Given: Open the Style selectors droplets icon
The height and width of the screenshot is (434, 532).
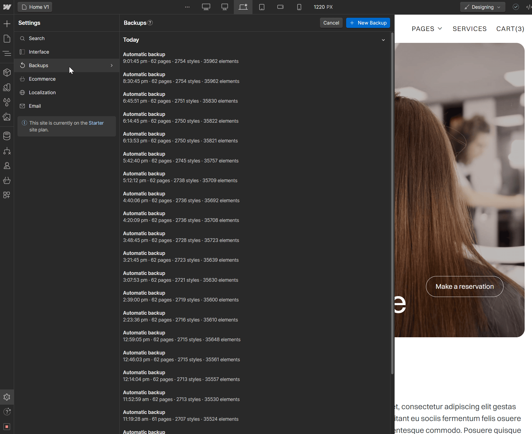Looking at the screenshot, I should [x=7, y=102].
